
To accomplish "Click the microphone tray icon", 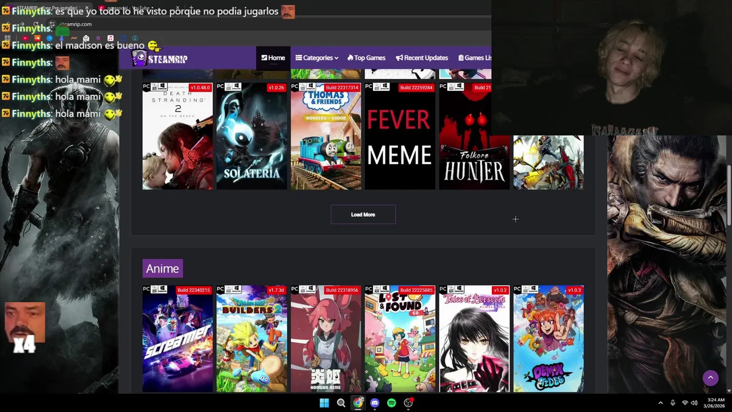I will click(x=673, y=403).
